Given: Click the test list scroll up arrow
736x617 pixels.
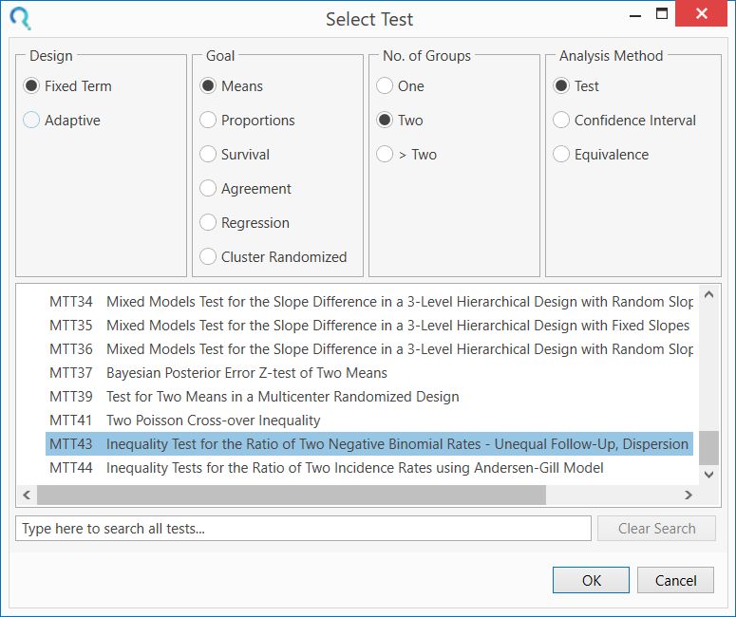Looking at the screenshot, I should [708, 294].
